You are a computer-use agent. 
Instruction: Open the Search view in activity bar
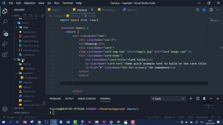click(5, 22)
